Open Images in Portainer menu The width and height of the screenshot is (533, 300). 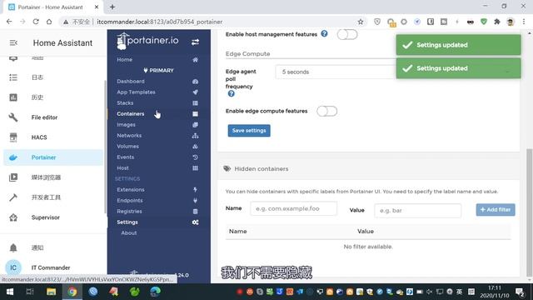(126, 125)
